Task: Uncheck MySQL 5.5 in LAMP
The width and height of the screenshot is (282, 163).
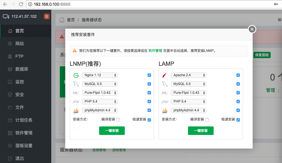Action: (238, 84)
